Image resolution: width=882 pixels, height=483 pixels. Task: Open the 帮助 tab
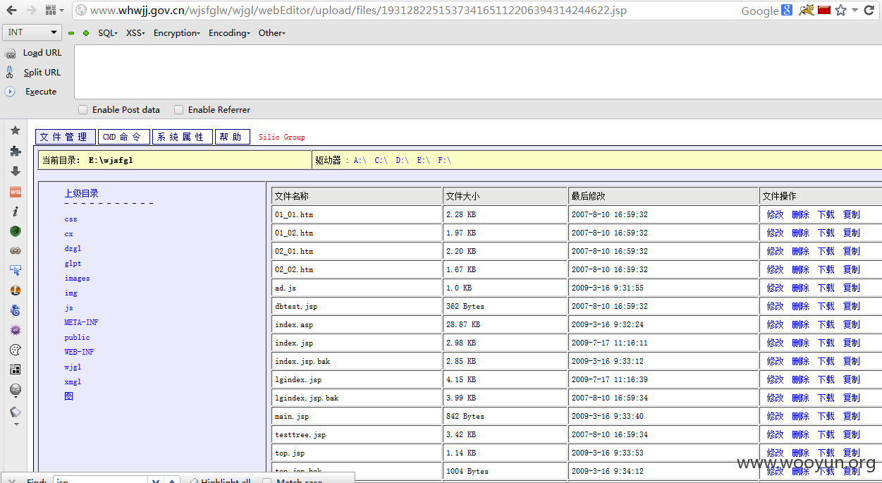tap(233, 137)
